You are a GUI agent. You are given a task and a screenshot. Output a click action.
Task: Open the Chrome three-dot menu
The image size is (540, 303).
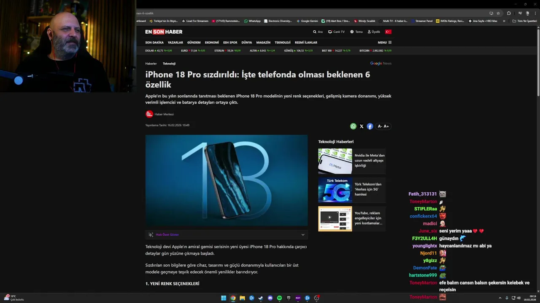click(535, 13)
